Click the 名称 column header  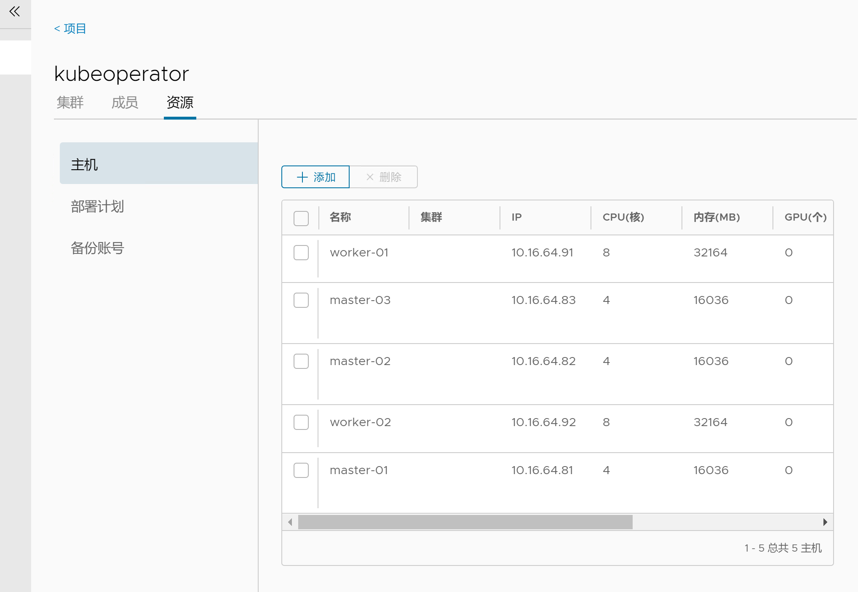point(340,217)
